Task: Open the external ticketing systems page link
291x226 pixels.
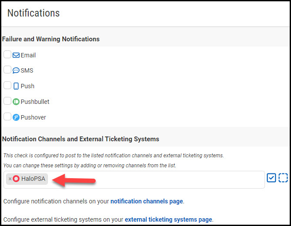Action: click(168, 219)
